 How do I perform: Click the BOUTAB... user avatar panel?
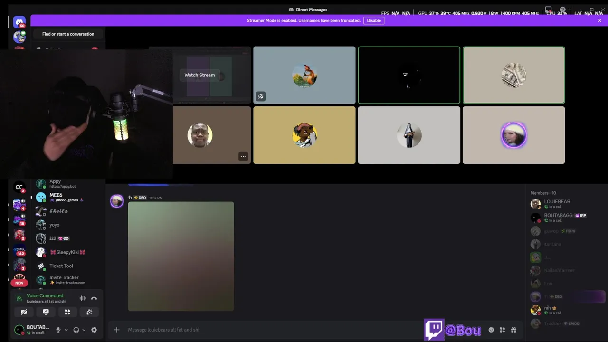(32, 330)
